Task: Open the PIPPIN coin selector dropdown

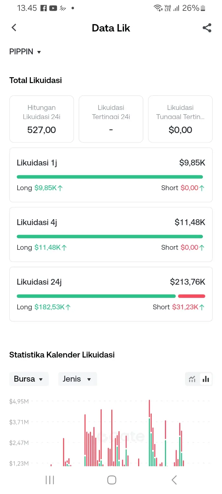Action: (x=25, y=52)
